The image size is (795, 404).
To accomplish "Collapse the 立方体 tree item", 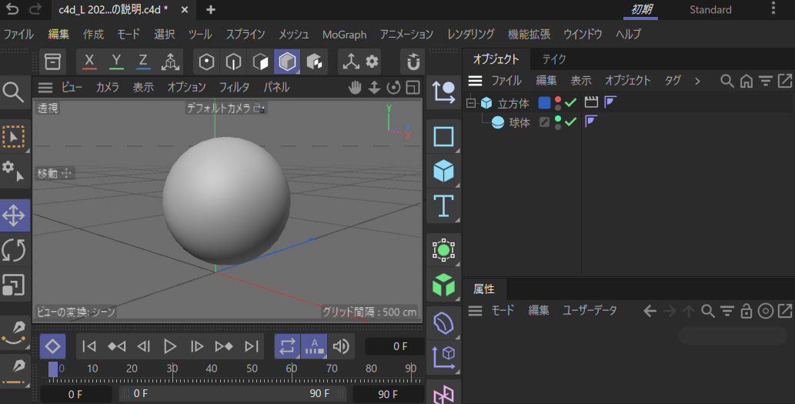I will pyautogui.click(x=471, y=103).
